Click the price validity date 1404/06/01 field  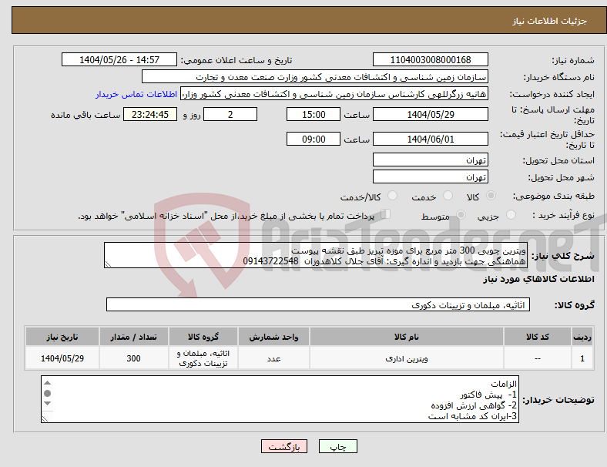430,139
